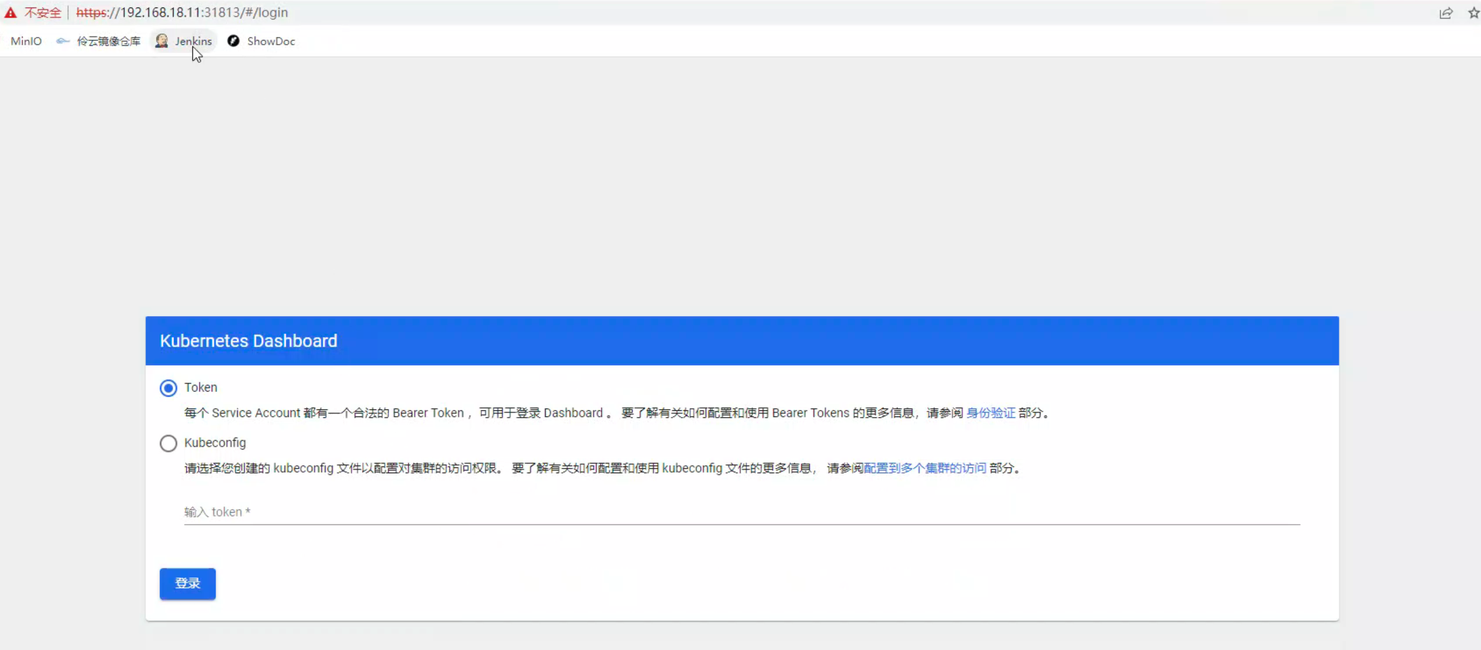
Task: Select the Kubeconfig radio button
Action: [168, 443]
